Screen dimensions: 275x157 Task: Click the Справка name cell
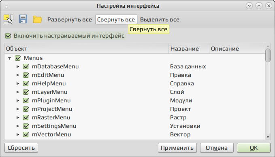[x=182, y=84]
